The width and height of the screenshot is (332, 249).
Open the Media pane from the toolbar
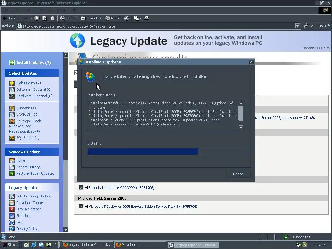click(113, 18)
